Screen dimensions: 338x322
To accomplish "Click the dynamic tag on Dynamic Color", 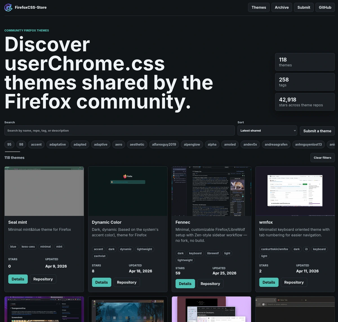I will 126,249.
